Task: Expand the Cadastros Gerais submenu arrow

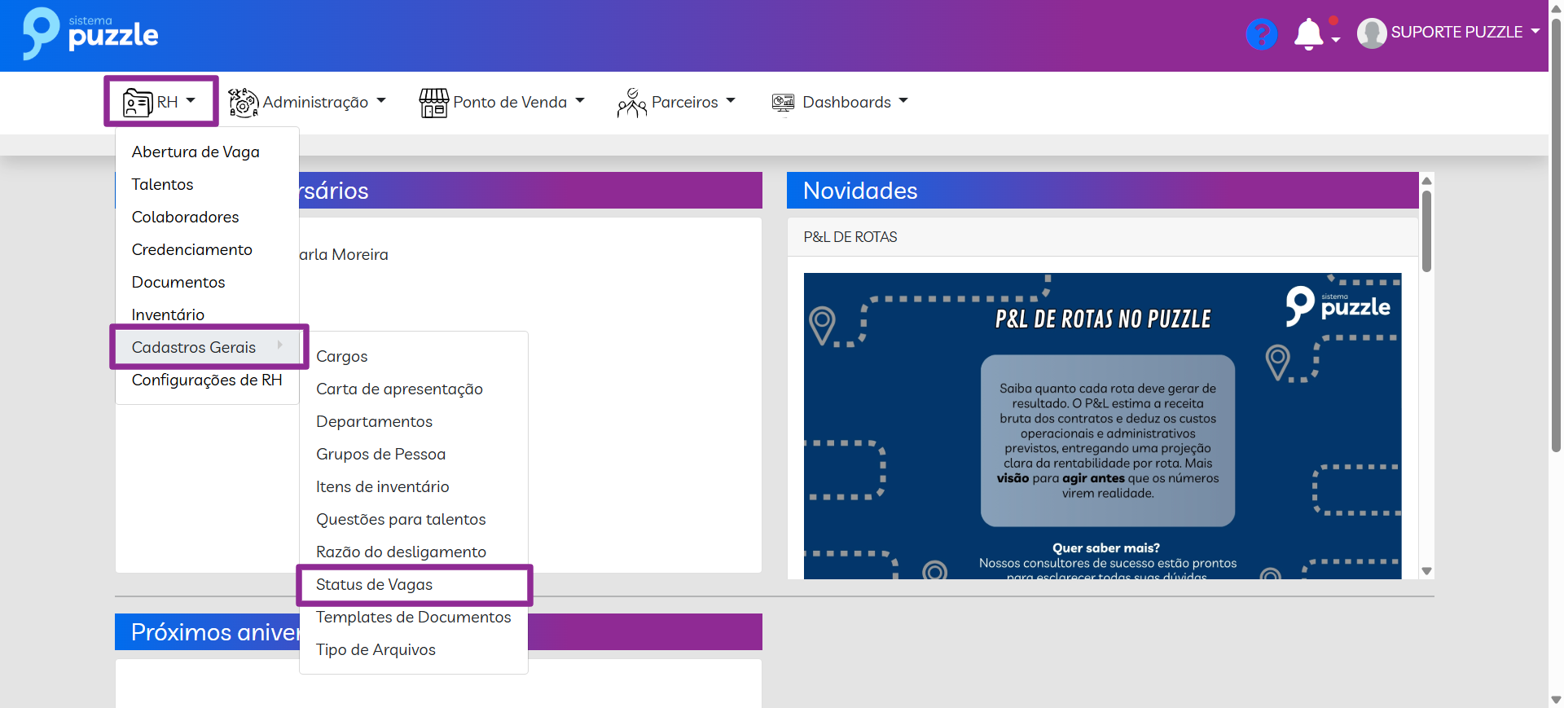Action: [x=279, y=345]
